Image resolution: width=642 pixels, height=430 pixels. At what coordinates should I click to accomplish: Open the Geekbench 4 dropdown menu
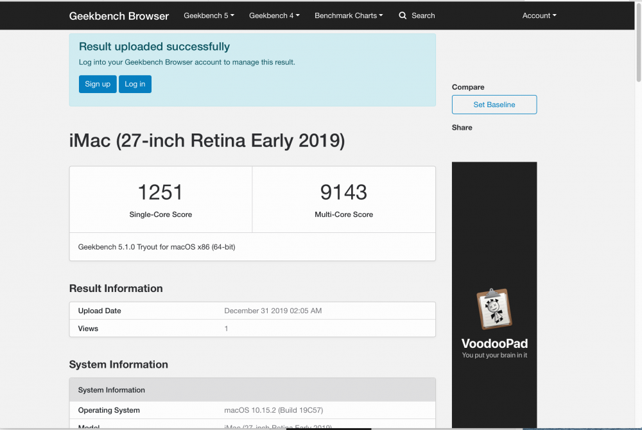(x=274, y=15)
